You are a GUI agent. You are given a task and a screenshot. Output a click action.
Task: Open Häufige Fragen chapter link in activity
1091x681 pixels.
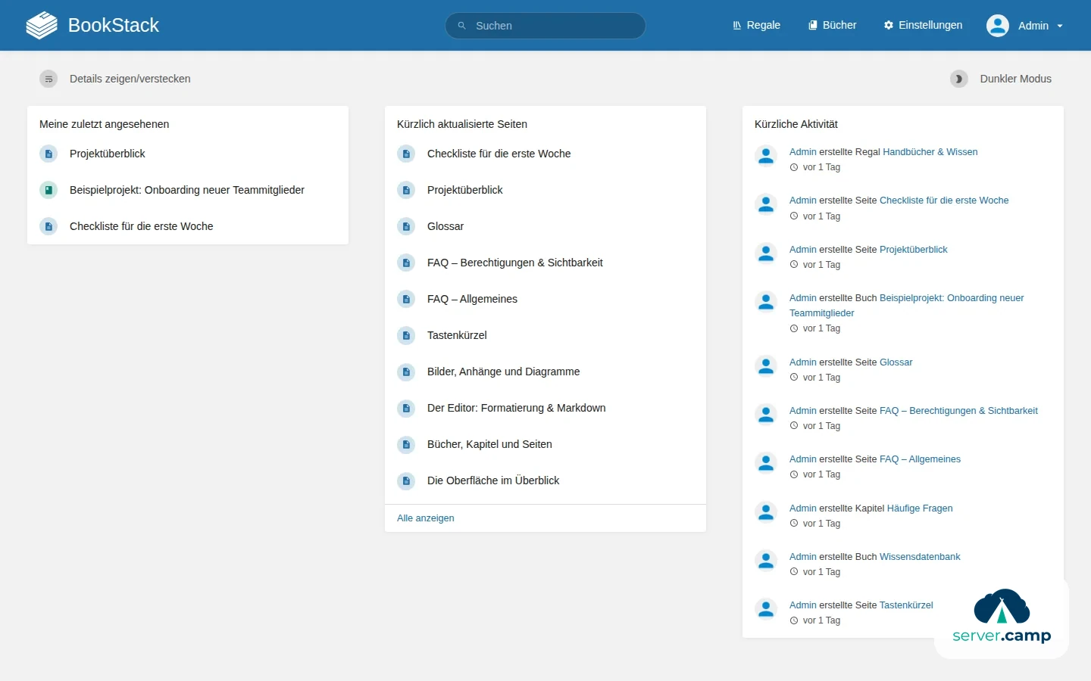[x=920, y=508]
